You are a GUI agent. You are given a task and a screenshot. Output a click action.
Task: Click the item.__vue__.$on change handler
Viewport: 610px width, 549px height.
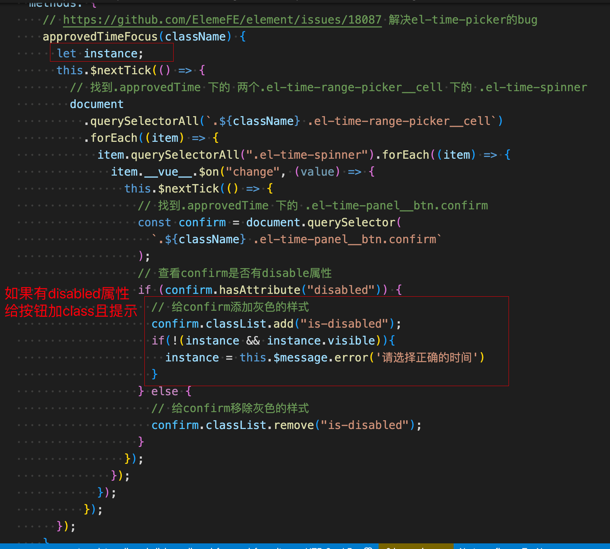point(197,171)
